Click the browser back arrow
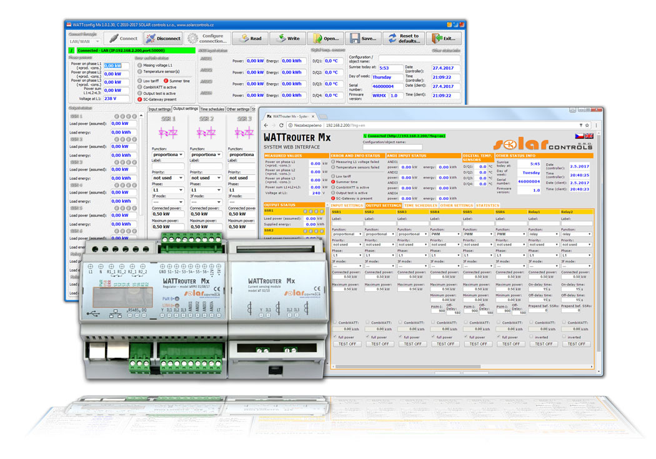This screenshot has width=656, height=459. click(x=266, y=125)
